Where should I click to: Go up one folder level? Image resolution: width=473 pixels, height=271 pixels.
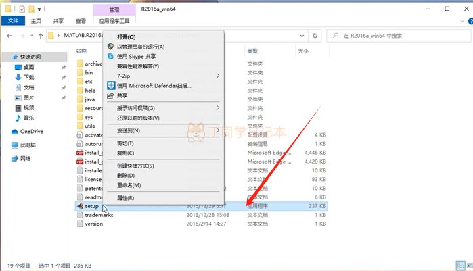[41, 36]
